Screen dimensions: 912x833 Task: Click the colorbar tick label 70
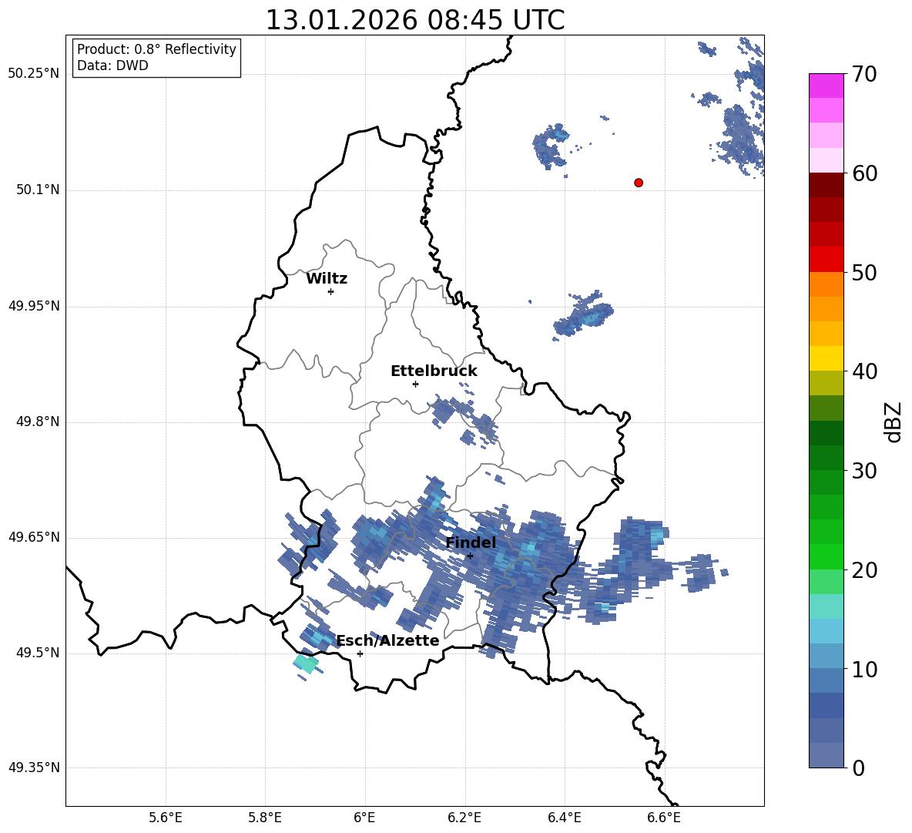(x=864, y=75)
